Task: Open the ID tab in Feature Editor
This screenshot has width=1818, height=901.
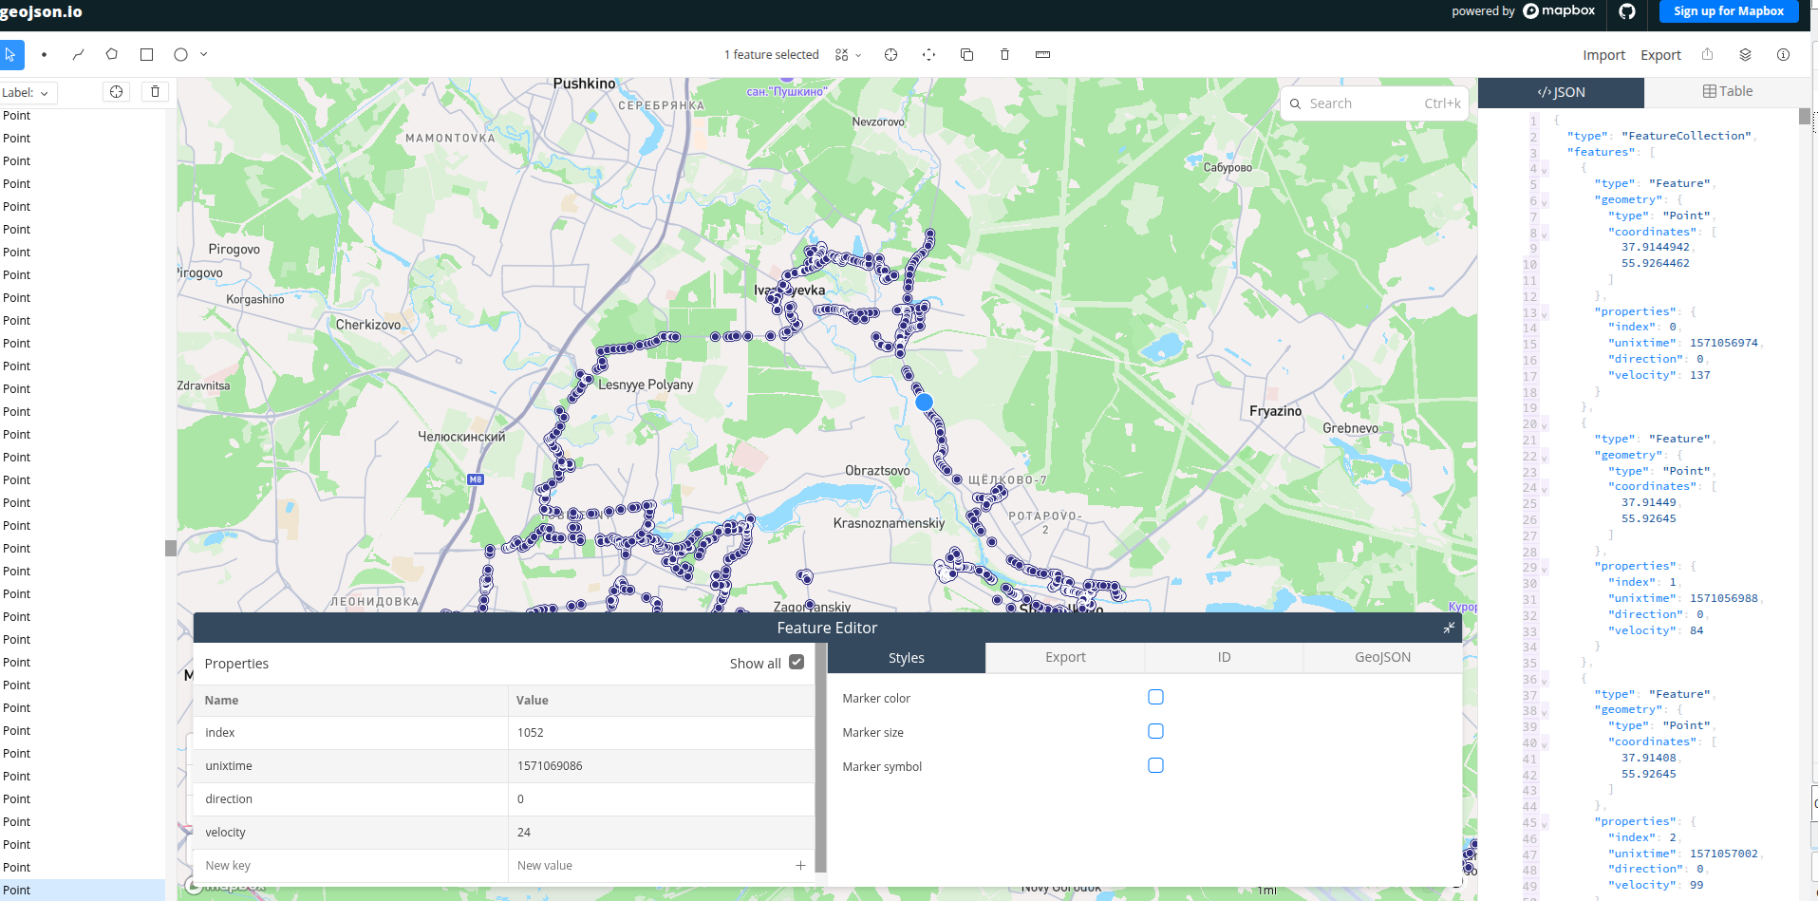Action: (x=1224, y=657)
